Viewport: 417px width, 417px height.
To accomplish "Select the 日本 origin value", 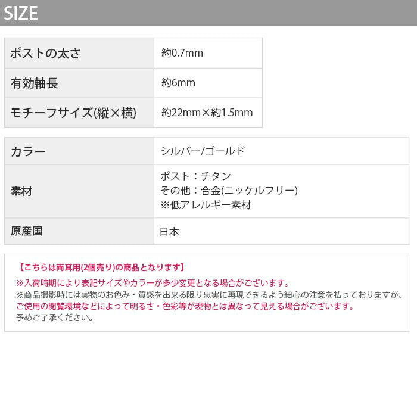I will (x=169, y=232).
